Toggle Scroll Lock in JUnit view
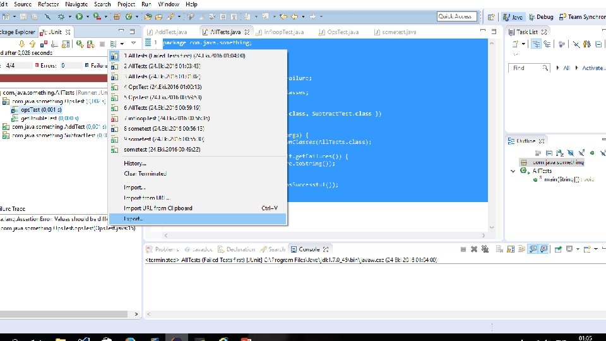606x341 pixels. (x=66, y=44)
